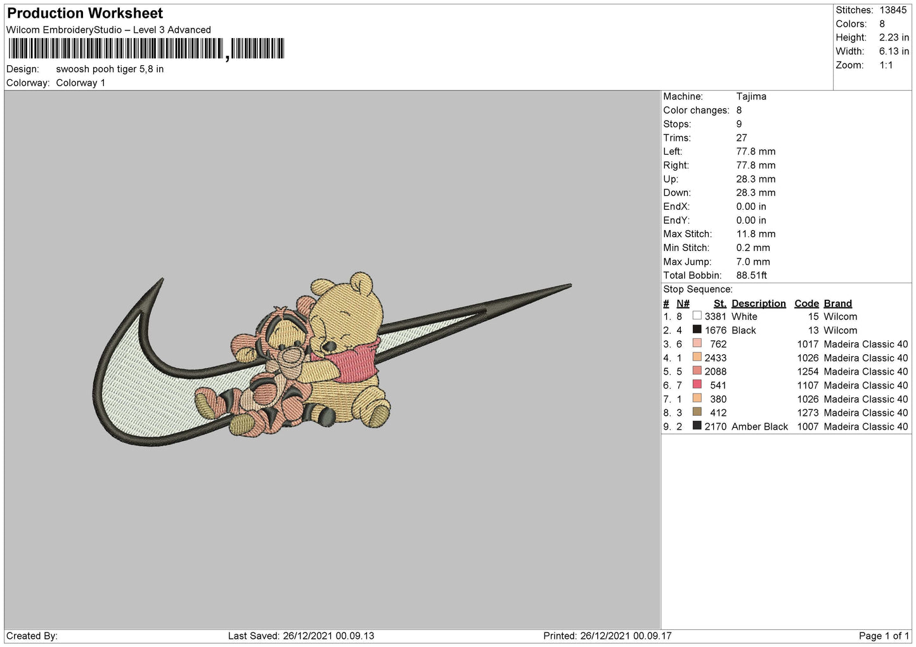Image resolution: width=916 pixels, height=647 pixels.
Task: Click Madeira Classic 40 in stop 6 row
Action: click(866, 385)
